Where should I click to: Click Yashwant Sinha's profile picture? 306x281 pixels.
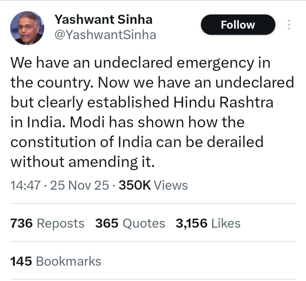coord(27,28)
